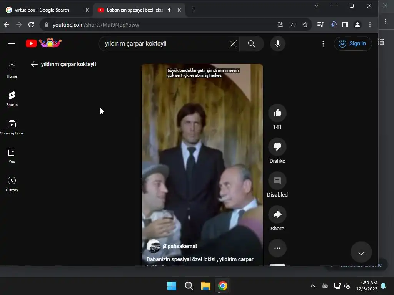Open Subscriptions in the sidebar

[x=12, y=128]
